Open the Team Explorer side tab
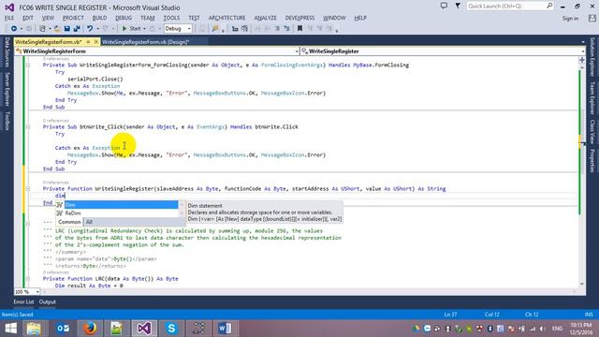This screenshot has width=599, height=337. click(592, 98)
